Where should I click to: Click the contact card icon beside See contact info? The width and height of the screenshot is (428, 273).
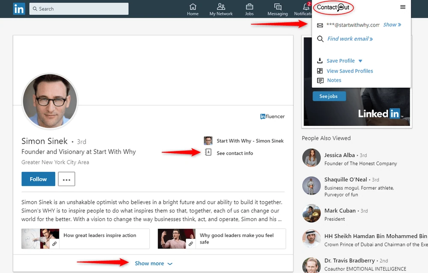[208, 152]
